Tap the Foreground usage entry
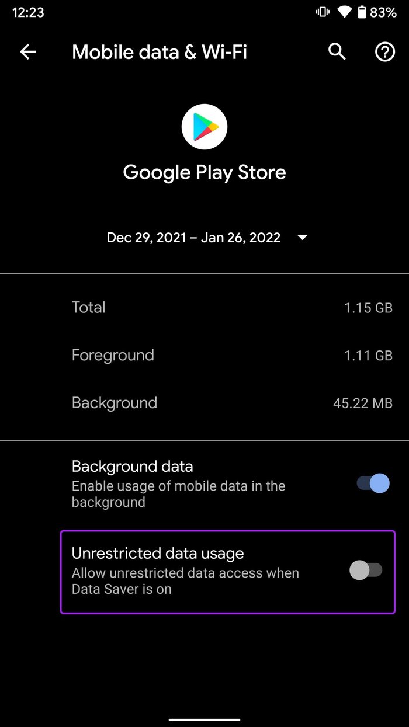 [204, 355]
